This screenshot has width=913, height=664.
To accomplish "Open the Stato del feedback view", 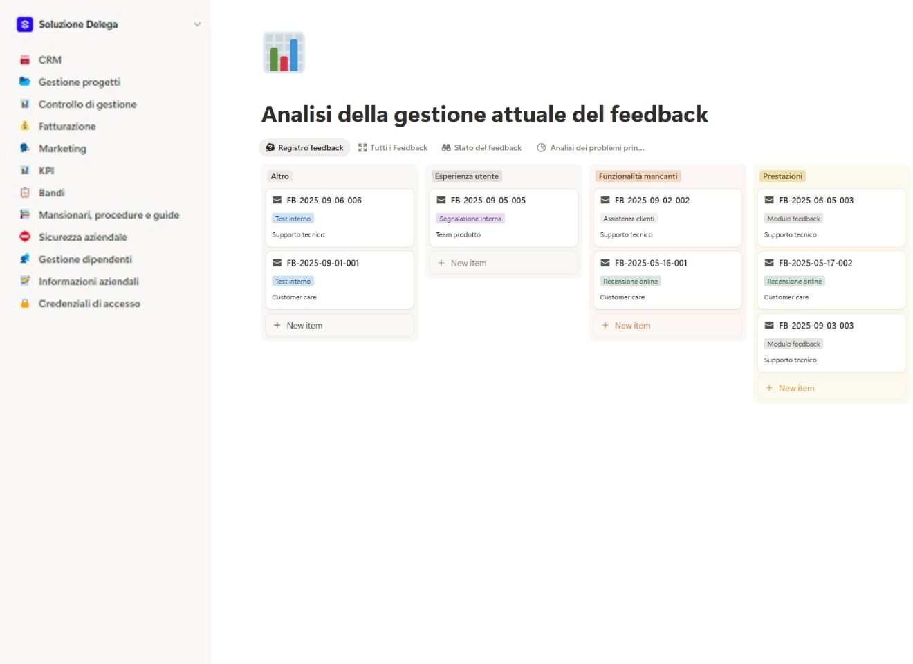I will click(x=481, y=147).
